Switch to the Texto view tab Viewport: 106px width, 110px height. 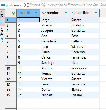tap(2, 35)
